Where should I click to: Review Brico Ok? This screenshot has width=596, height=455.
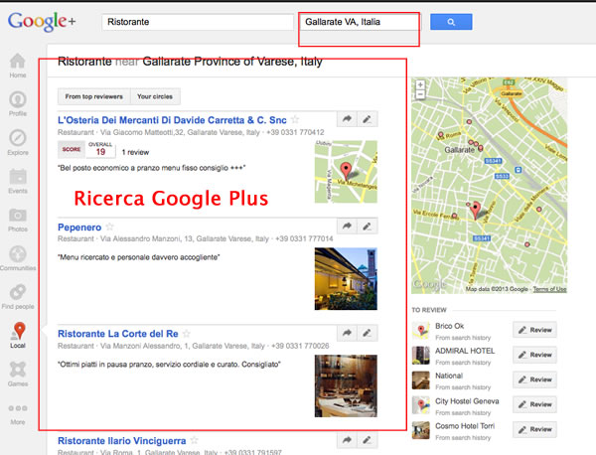(x=534, y=330)
